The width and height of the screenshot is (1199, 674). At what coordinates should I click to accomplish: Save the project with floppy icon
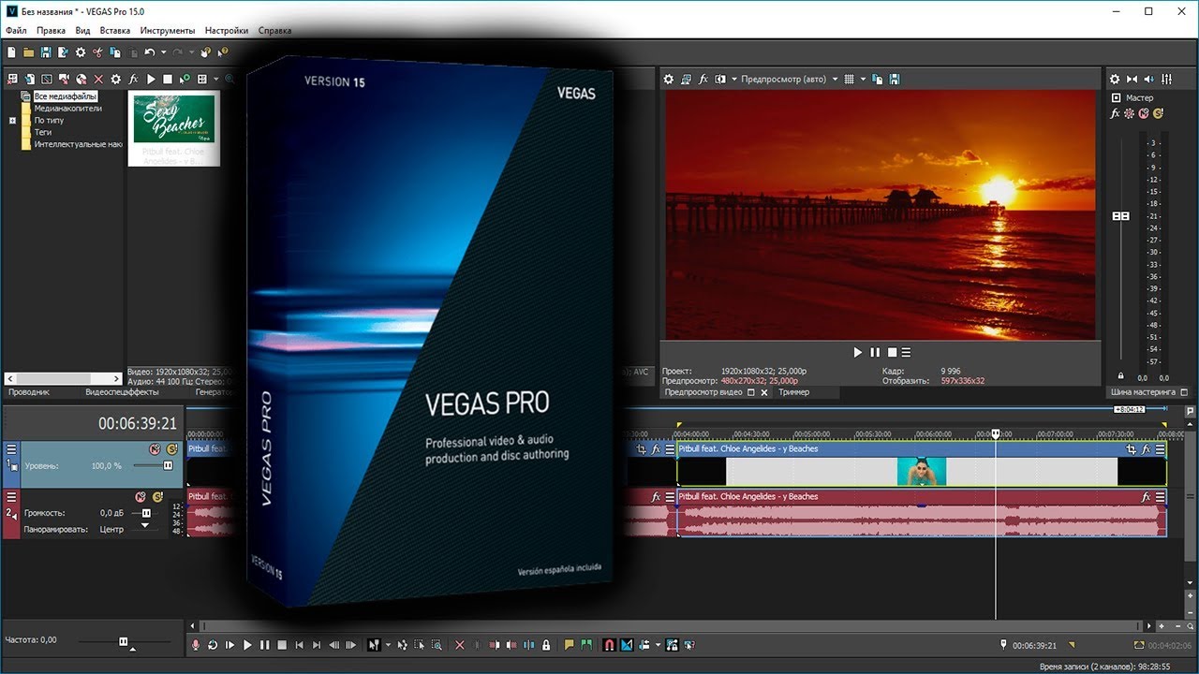click(x=46, y=52)
